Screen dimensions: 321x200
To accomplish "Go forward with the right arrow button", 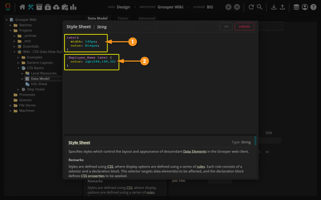I will [x=237, y=7].
